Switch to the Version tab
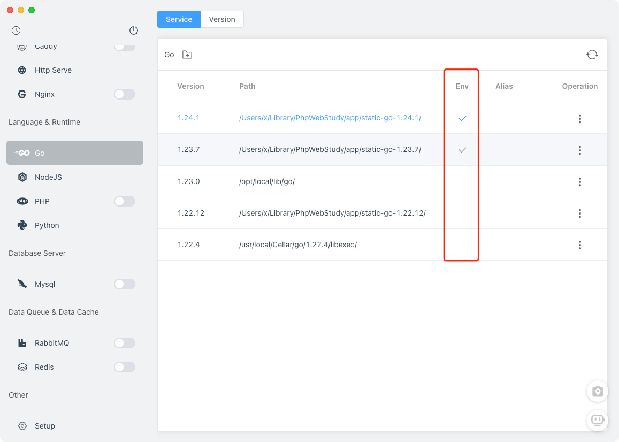The height and width of the screenshot is (442, 619). click(222, 19)
